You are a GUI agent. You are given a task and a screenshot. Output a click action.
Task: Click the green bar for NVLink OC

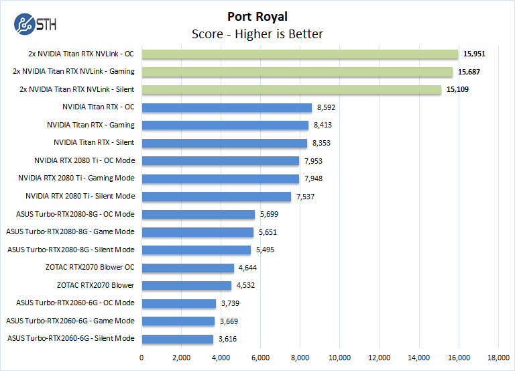(x=300, y=54)
